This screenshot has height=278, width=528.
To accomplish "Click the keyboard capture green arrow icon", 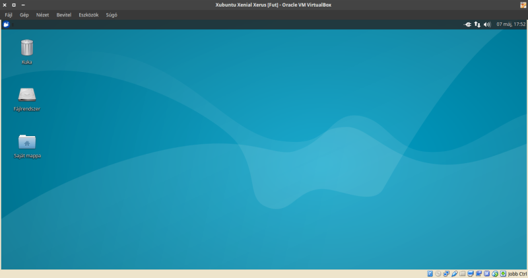I will (503, 273).
